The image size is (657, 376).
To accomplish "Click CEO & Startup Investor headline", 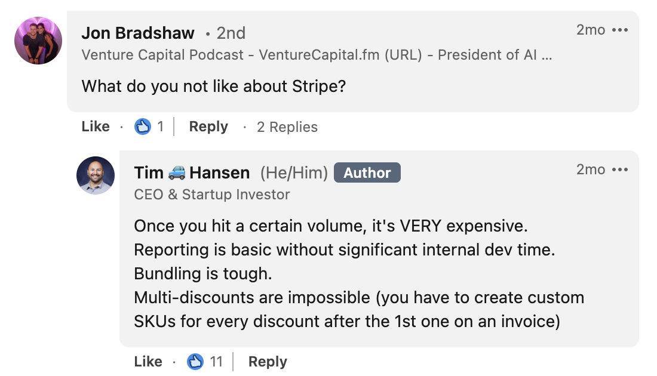I will click(212, 195).
